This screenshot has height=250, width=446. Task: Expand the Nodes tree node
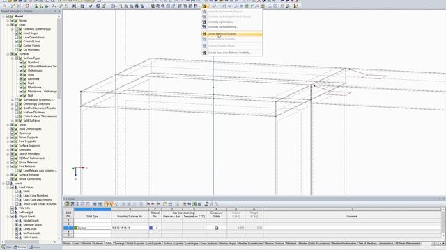pyautogui.click(x=8, y=21)
